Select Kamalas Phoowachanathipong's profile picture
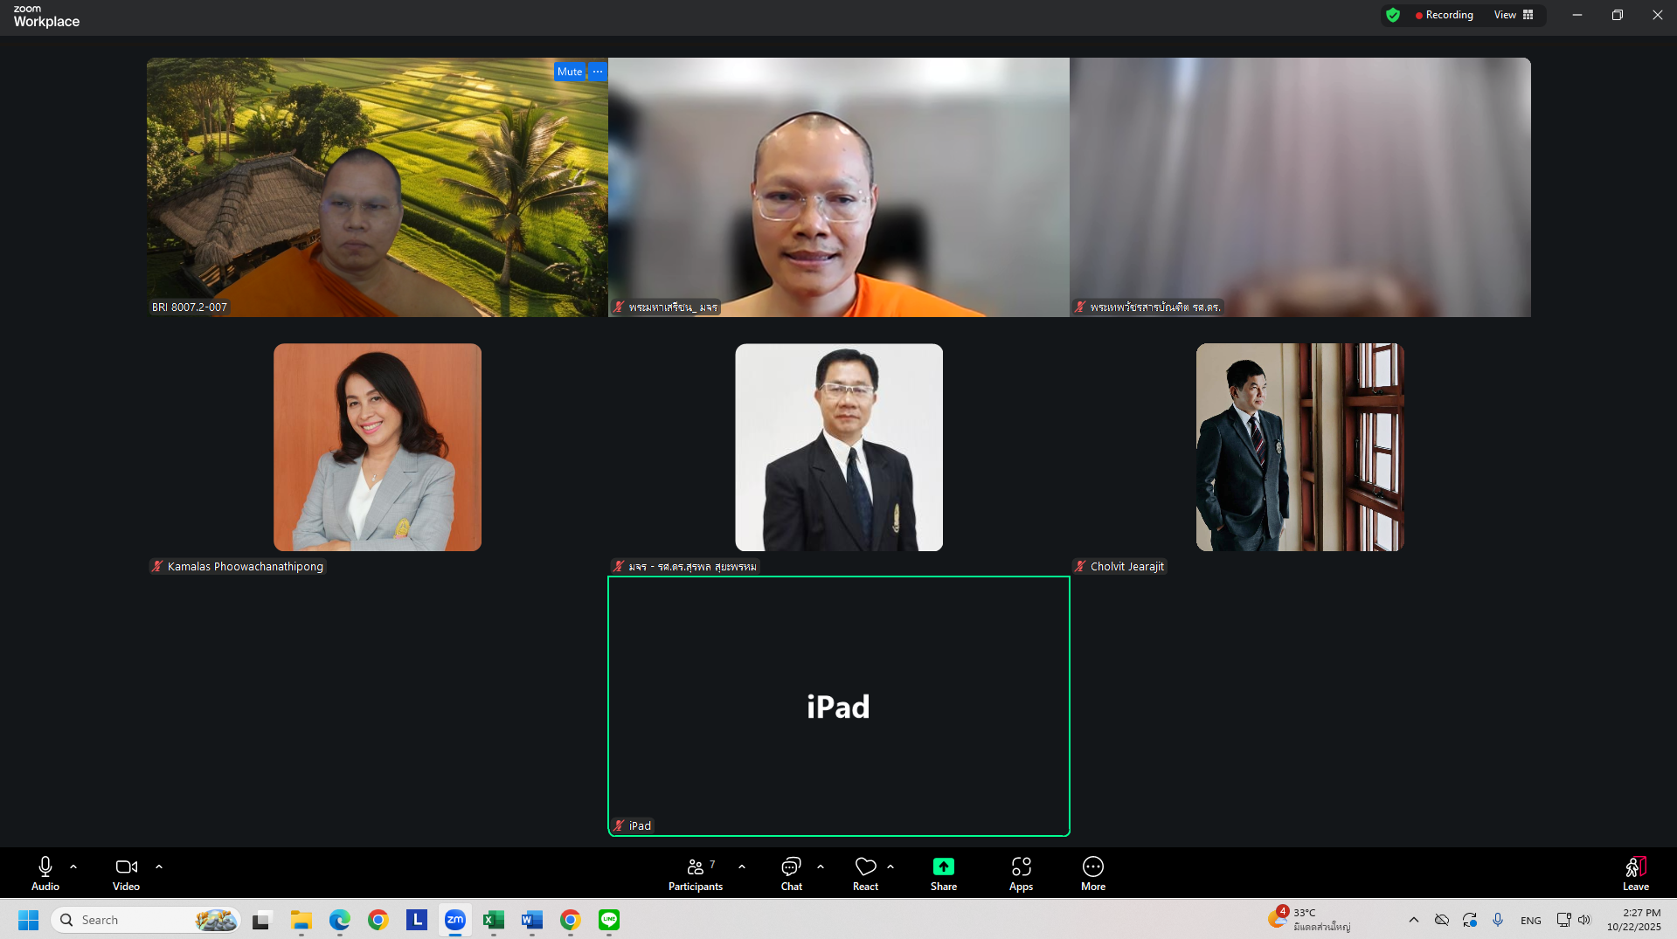Viewport: 1677px width, 939px height. 378,447
